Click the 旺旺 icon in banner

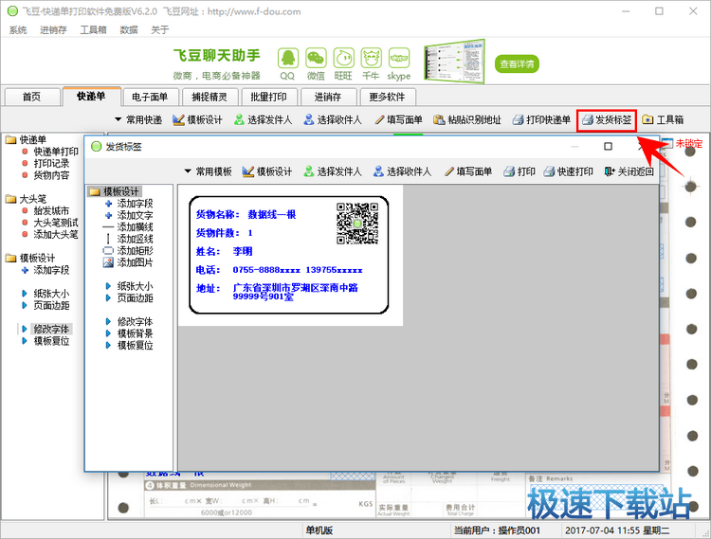344,59
